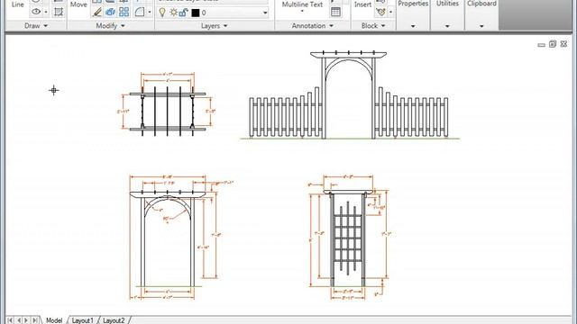The width and height of the screenshot is (577, 324).
Task: Jump to last layout tab arrow
Action: [35, 320]
